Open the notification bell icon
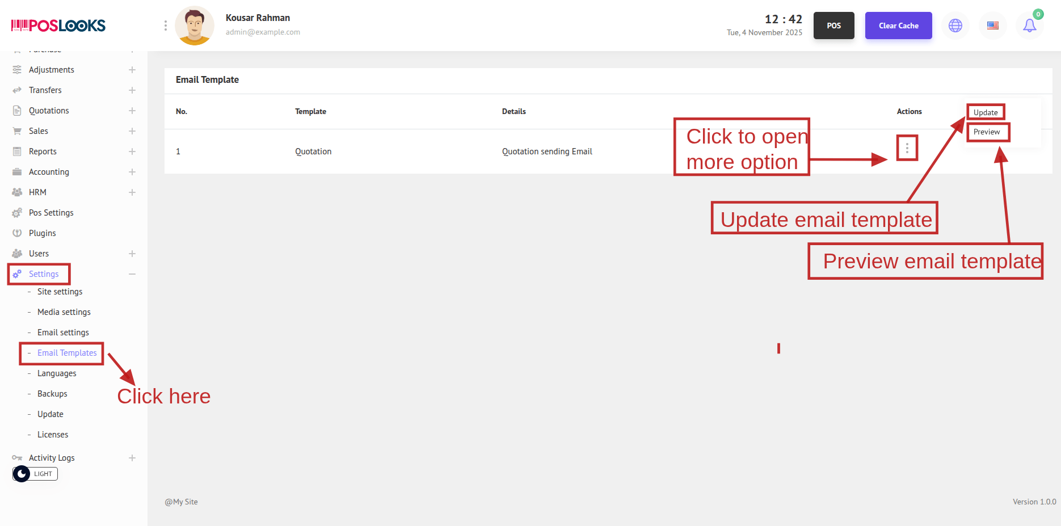Viewport: 1061px width, 526px height. pyautogui.click(x=1029, y=26)
